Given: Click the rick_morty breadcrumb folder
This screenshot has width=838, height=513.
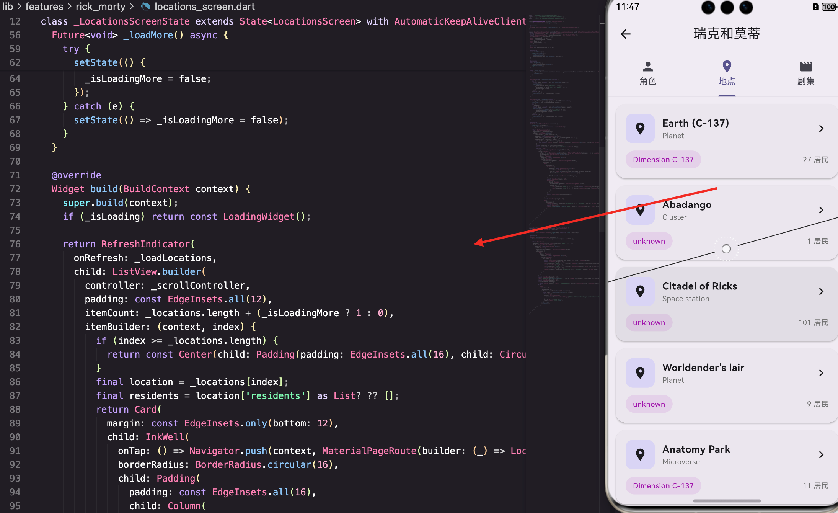Looking at the screenshot, I should [100, 7].
